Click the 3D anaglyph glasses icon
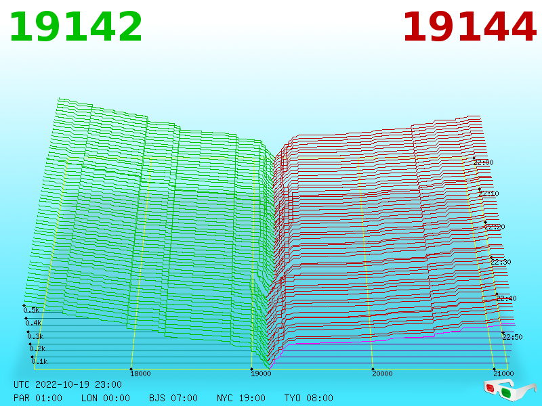Screen dimensions: 542x406 pos(509,390)
